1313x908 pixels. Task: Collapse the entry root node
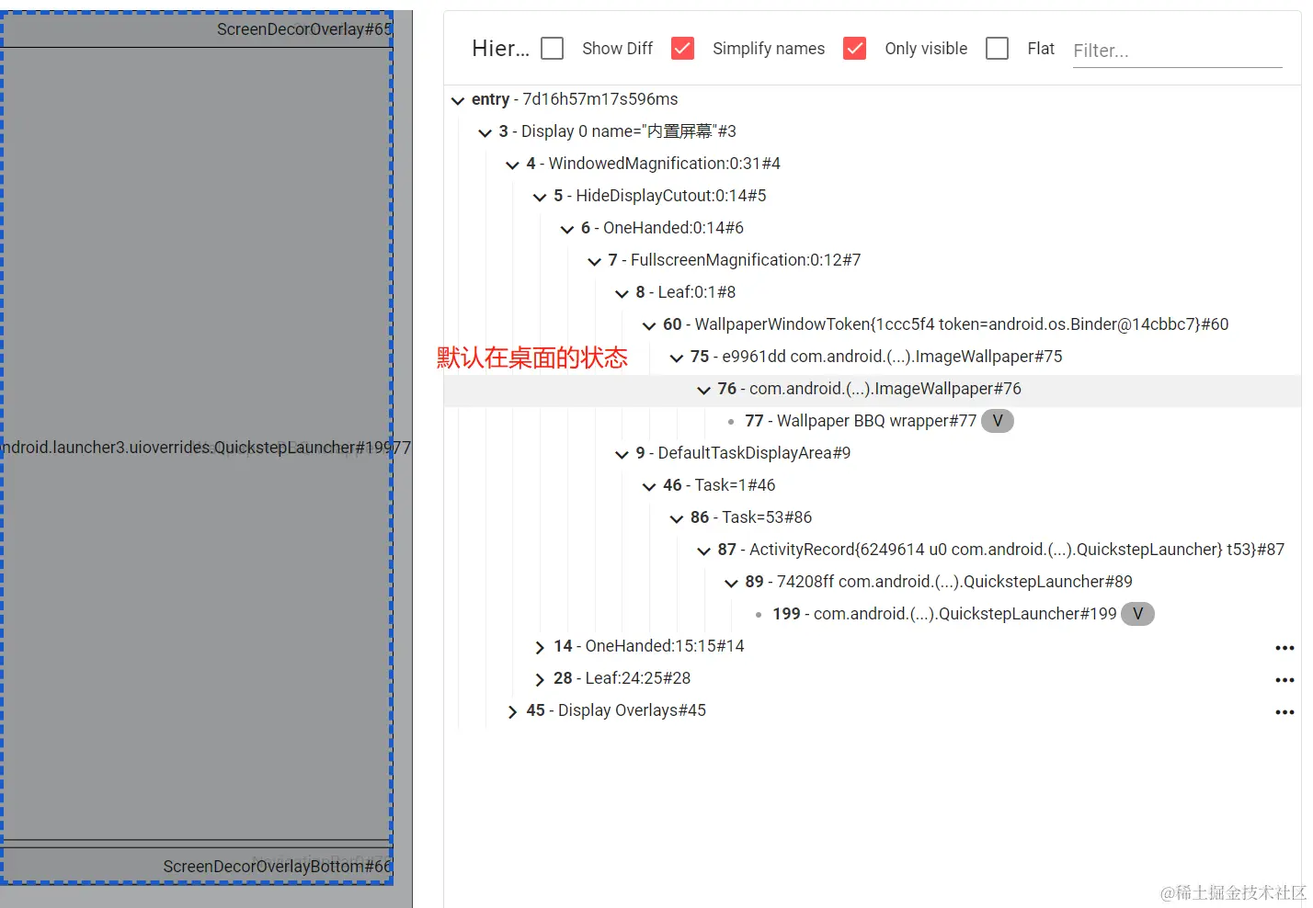458,100
